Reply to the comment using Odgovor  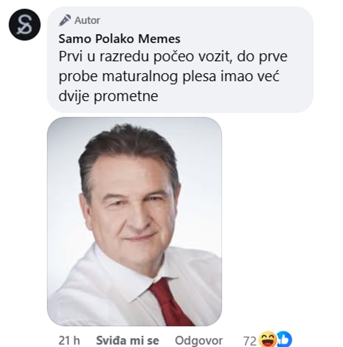(199, 341)
